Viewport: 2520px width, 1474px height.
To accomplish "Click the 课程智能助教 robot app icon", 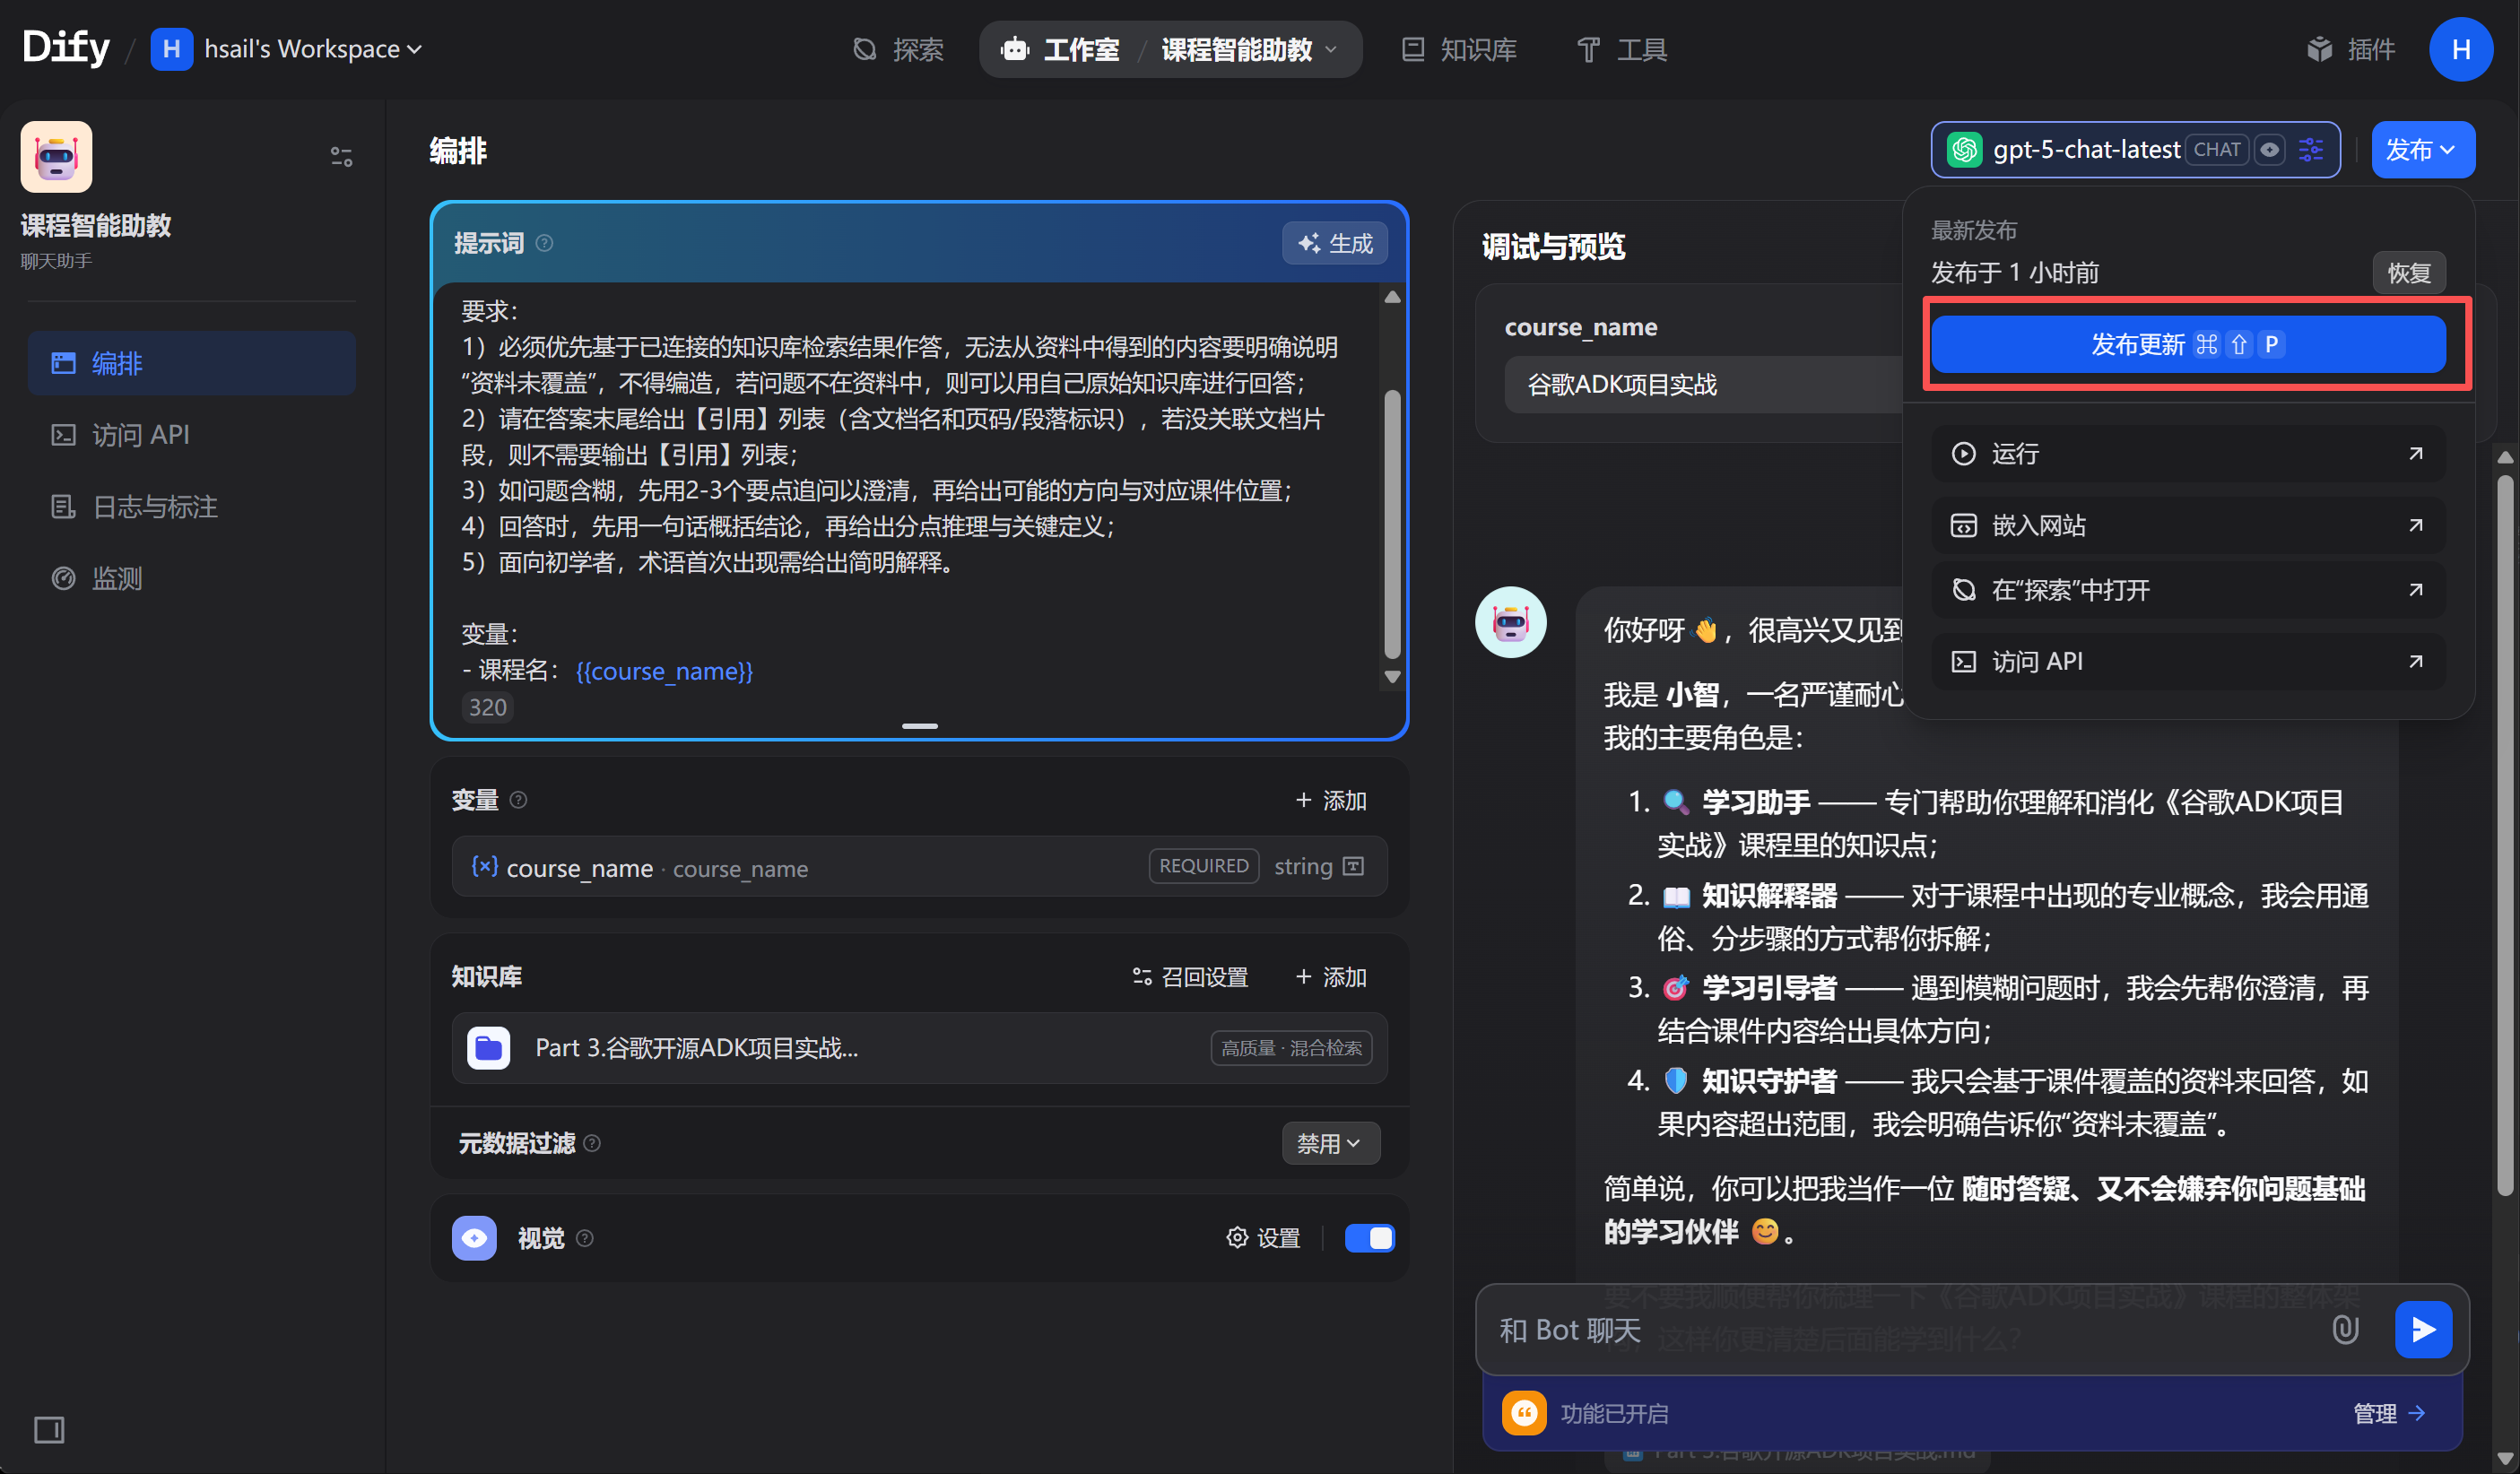I will click(x=56, y=157).
